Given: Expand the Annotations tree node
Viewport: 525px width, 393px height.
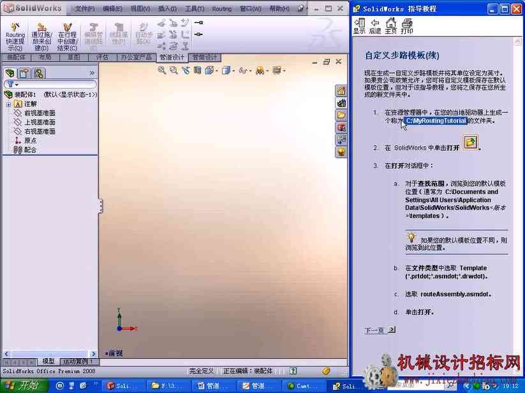Looking at the screenshot, I should (x=8, y=104).
